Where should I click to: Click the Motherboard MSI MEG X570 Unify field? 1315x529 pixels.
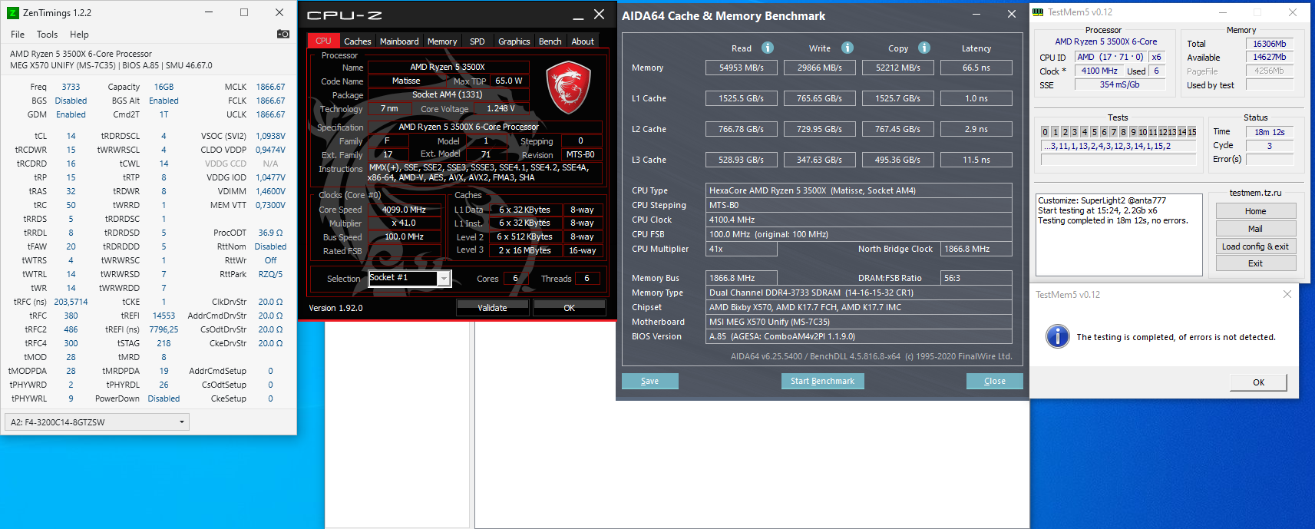point(858,322)
